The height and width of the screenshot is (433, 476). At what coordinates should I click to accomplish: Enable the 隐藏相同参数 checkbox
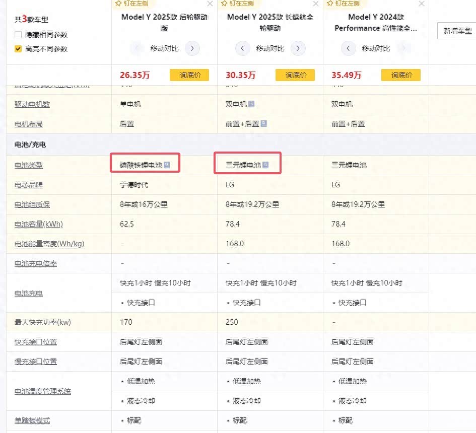click(x=19, y=35)
